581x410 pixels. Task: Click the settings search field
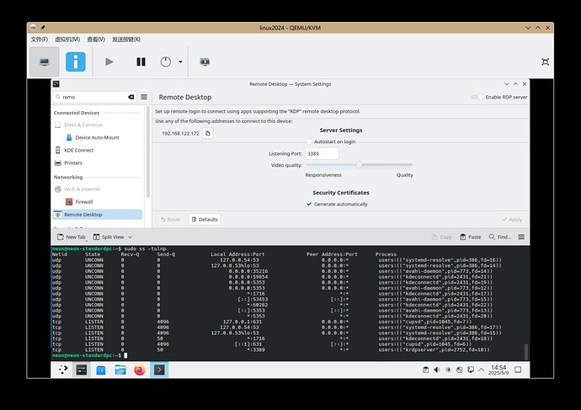coord(94,97)
